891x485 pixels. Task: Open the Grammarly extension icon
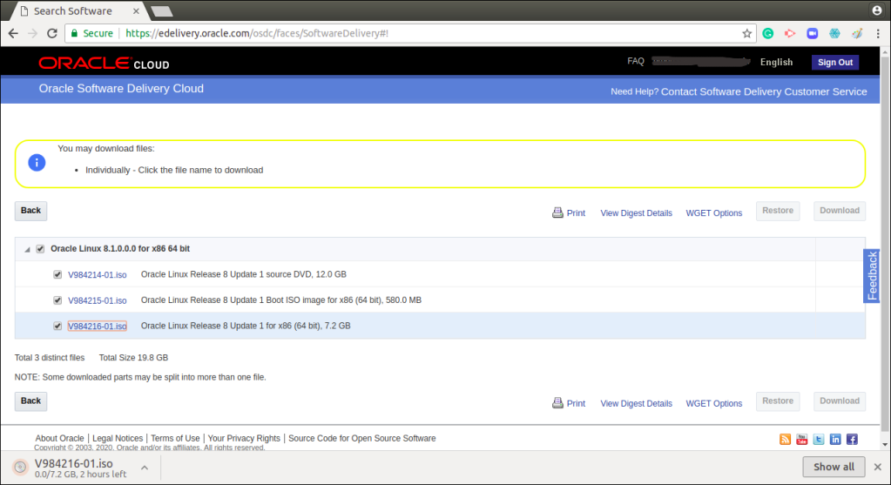click(x=767, y=33)
